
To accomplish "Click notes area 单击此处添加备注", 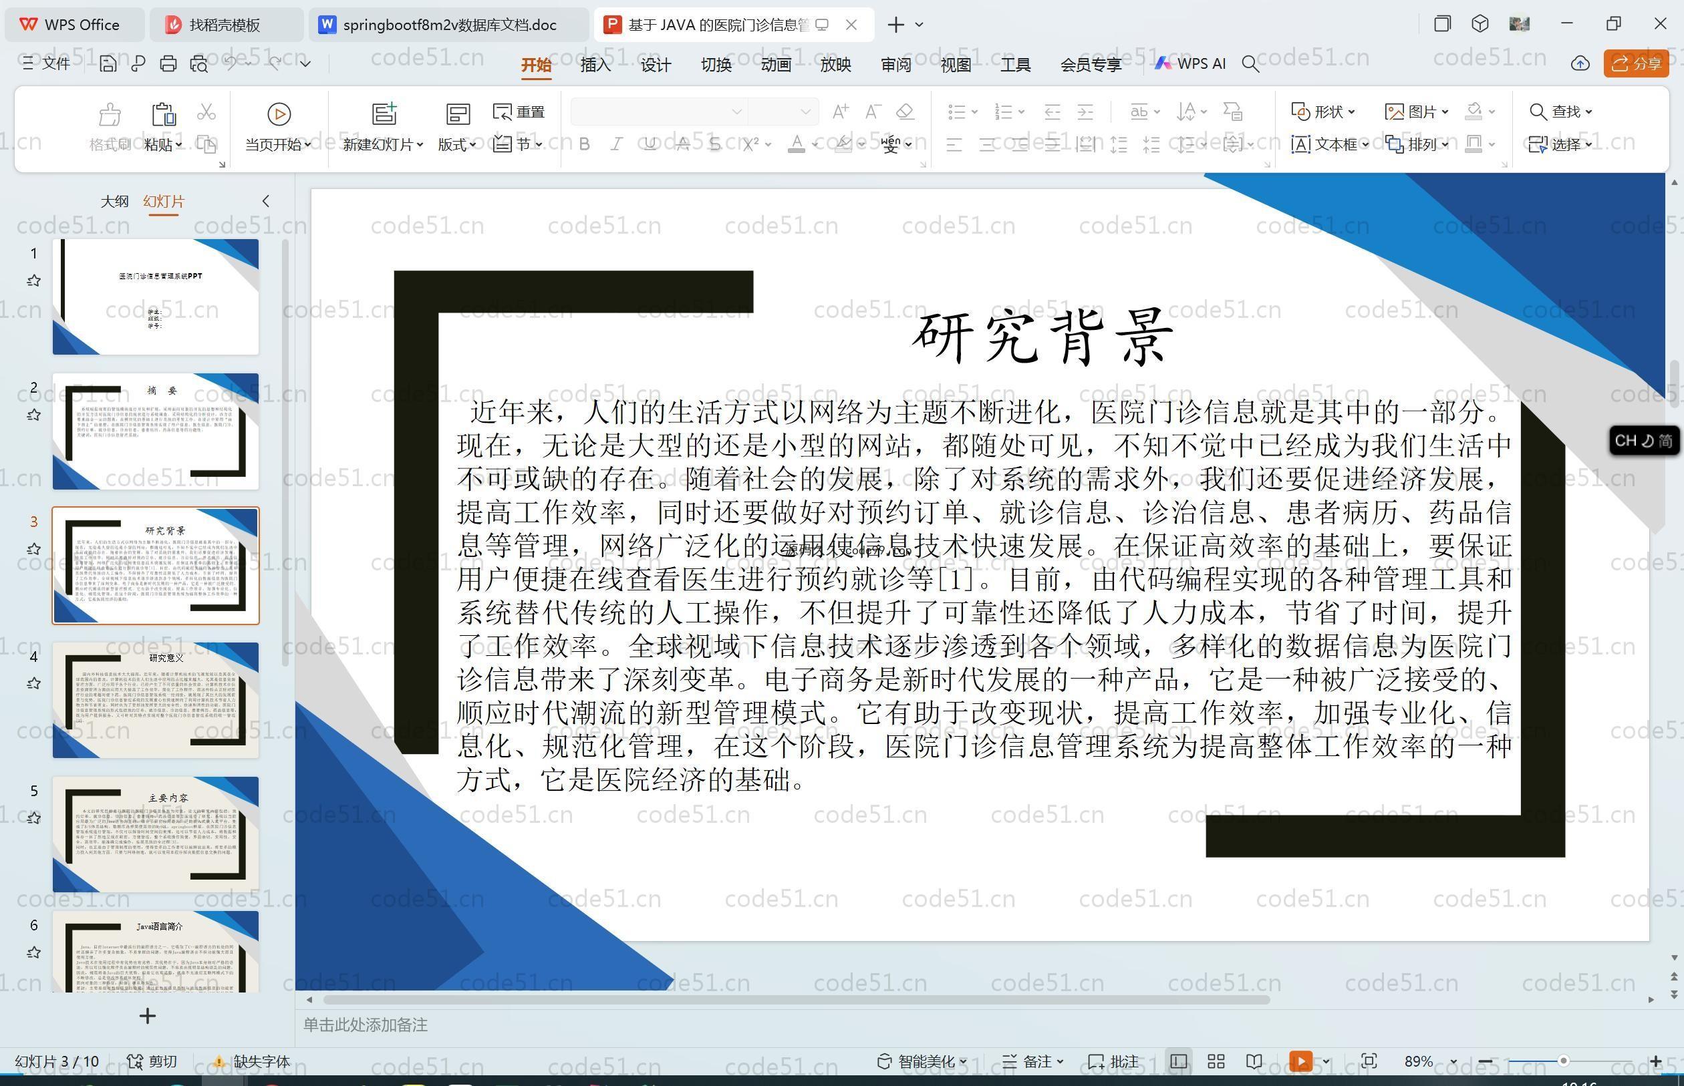I will tap(366, 1025).
